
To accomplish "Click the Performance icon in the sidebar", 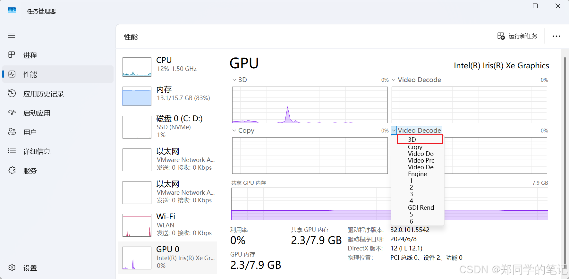I will click(x=12, y=74).
